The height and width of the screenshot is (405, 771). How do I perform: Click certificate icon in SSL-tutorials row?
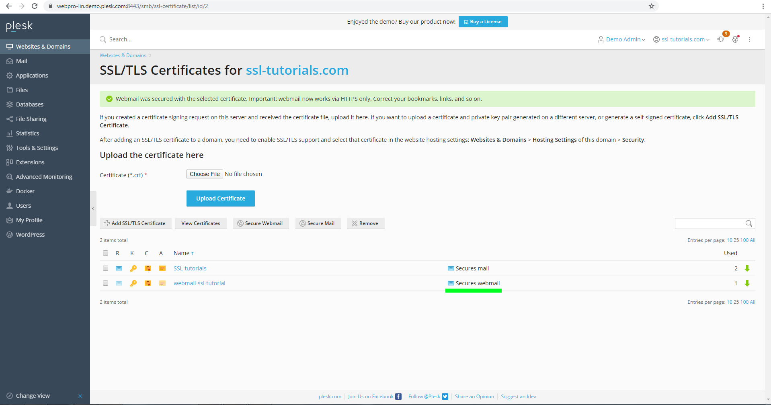[148, 268]
